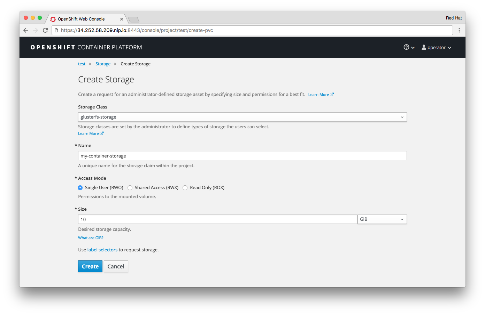Image resolution: width=485 pixels, height=315 pixels.
Task: Close the OpenShift Web Console tab
Action: pyautogui.click(x=122, y=19)
